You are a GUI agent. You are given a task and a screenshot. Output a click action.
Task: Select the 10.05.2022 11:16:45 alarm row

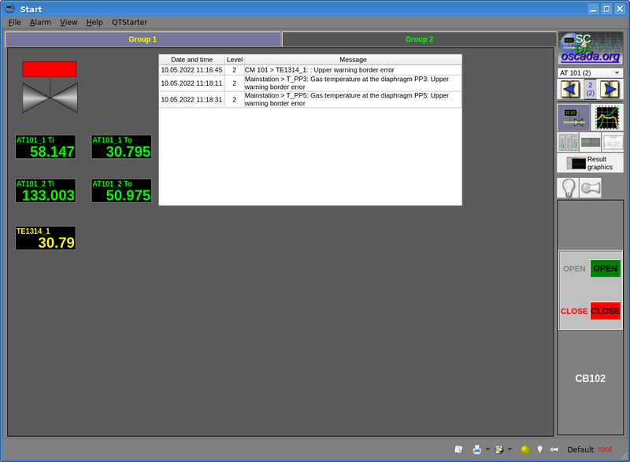(x=310, y=70)
